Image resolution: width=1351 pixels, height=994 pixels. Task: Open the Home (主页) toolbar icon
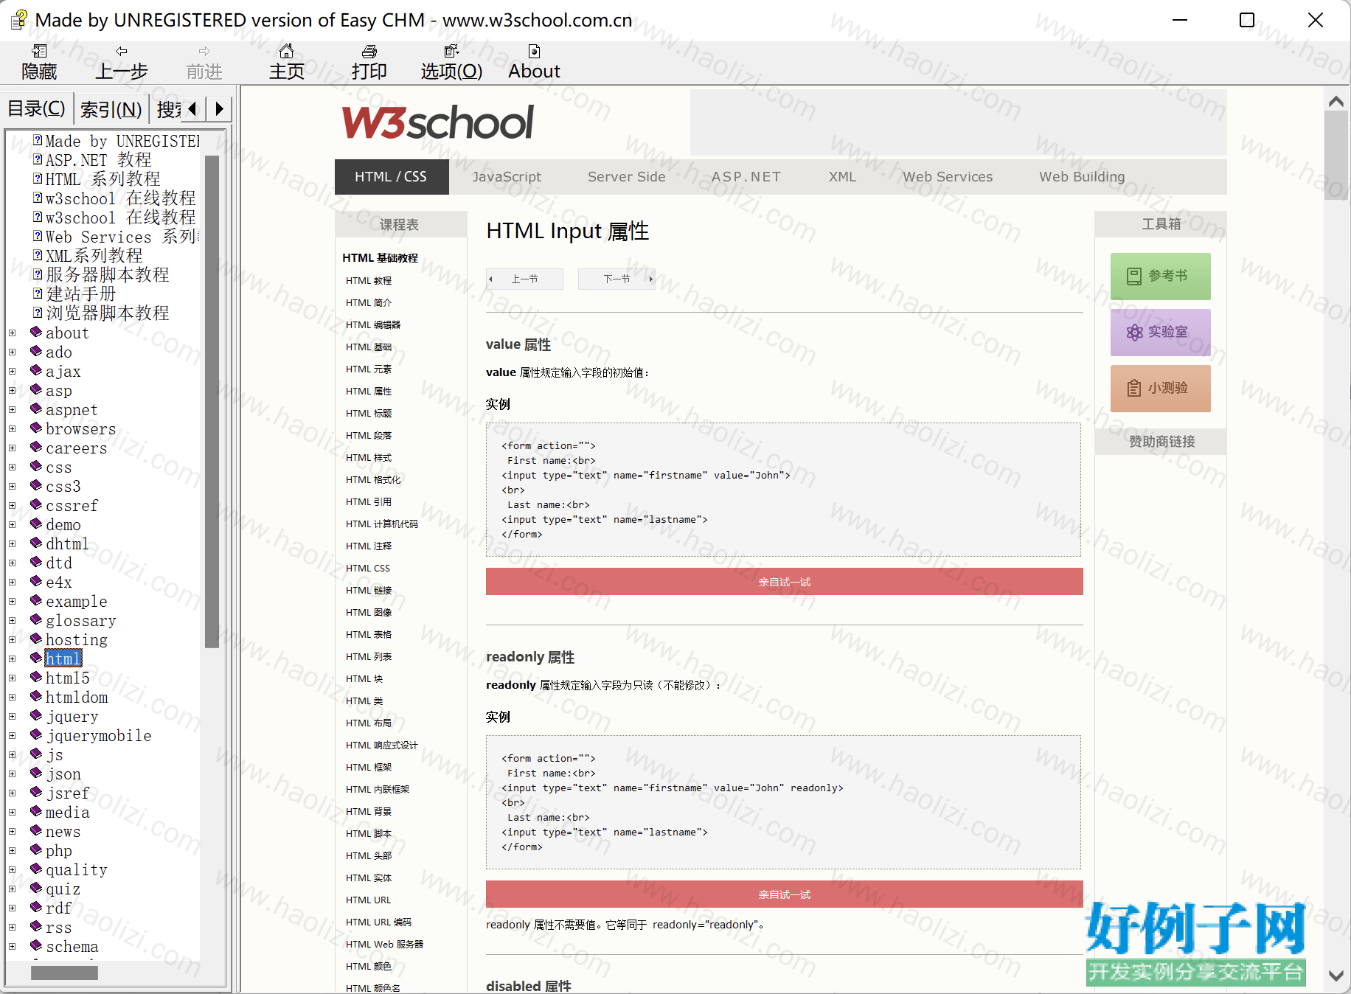[287, 51]
